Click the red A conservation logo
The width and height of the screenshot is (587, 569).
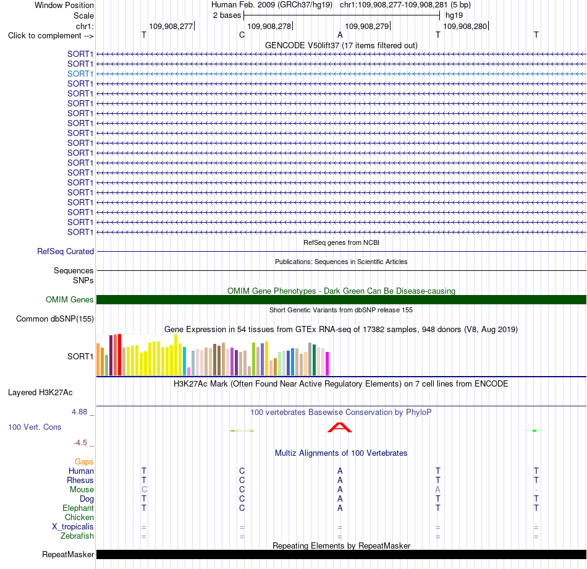tap(340, 427)
